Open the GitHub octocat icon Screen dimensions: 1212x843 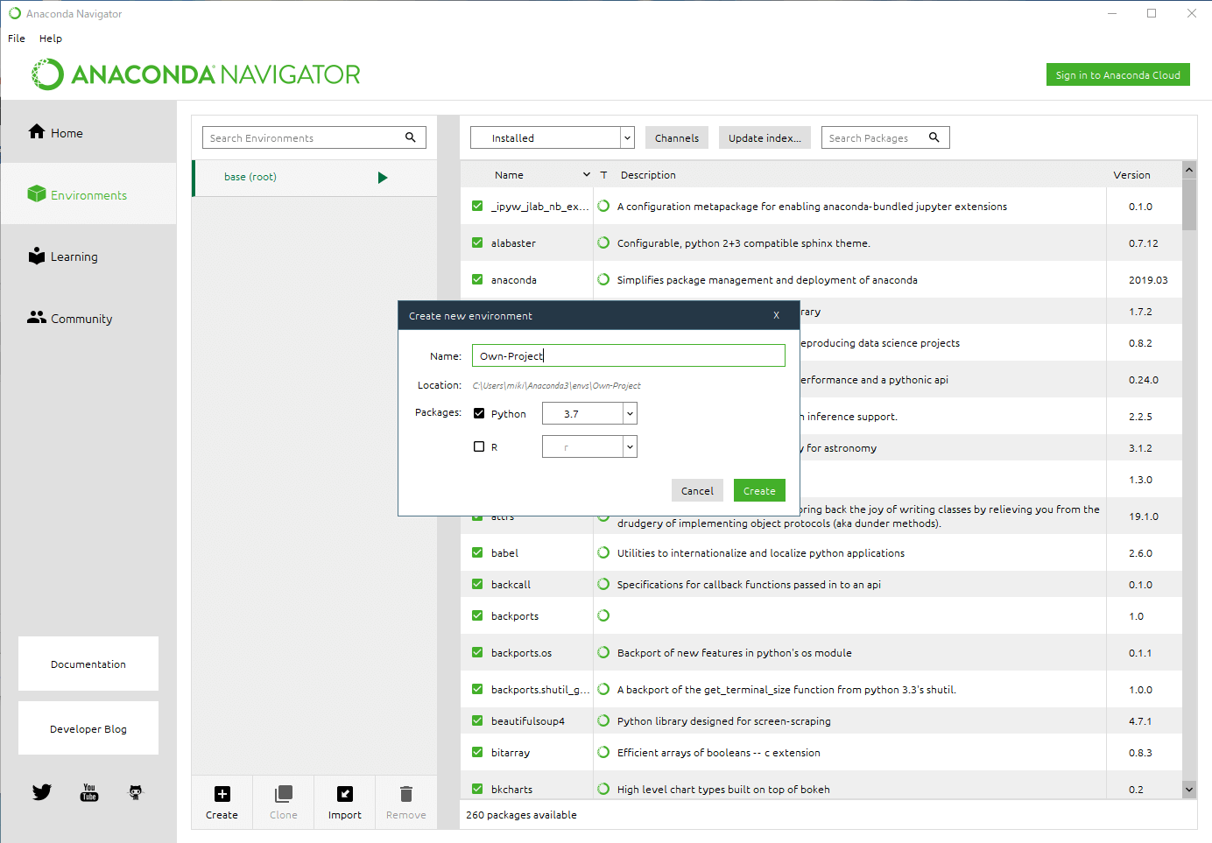(135, 792)
